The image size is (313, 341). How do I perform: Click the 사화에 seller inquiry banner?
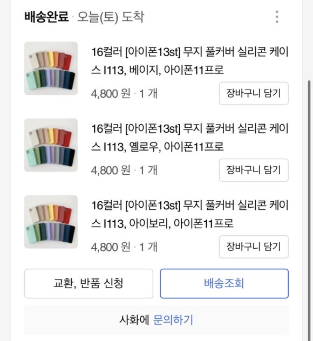pyautogui.click(x=156, y=320)
